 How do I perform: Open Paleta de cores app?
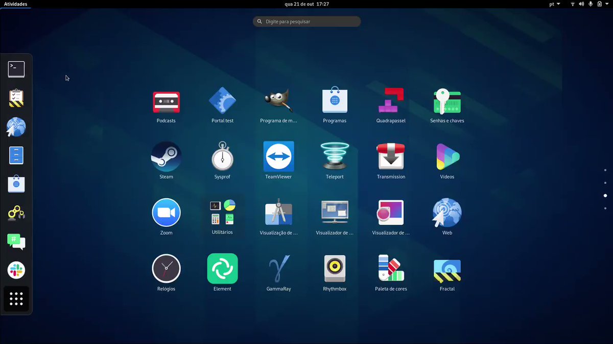391,274
